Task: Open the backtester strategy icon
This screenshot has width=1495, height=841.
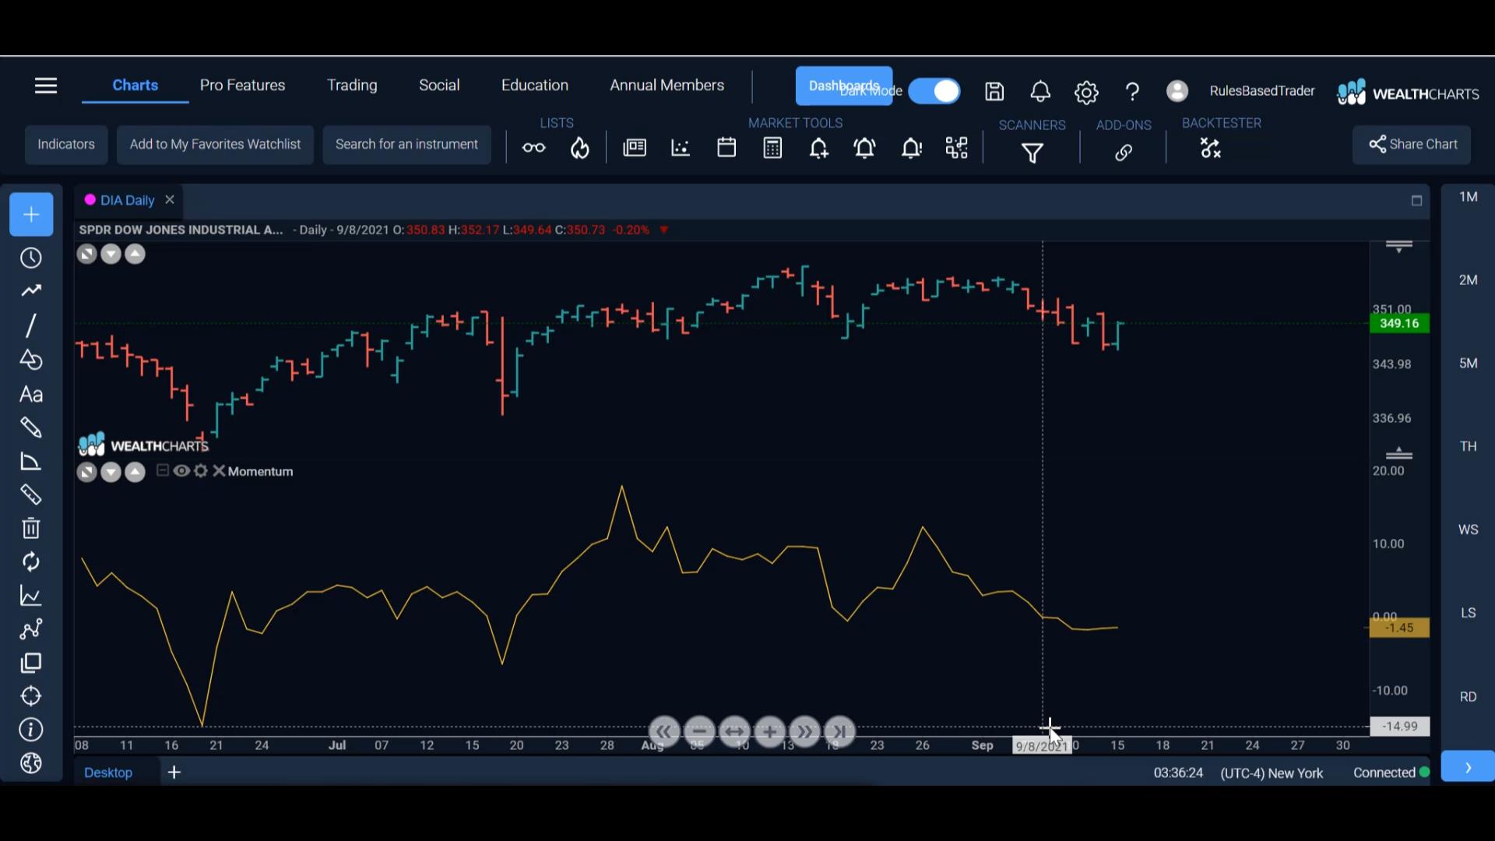Action: 1211,148
